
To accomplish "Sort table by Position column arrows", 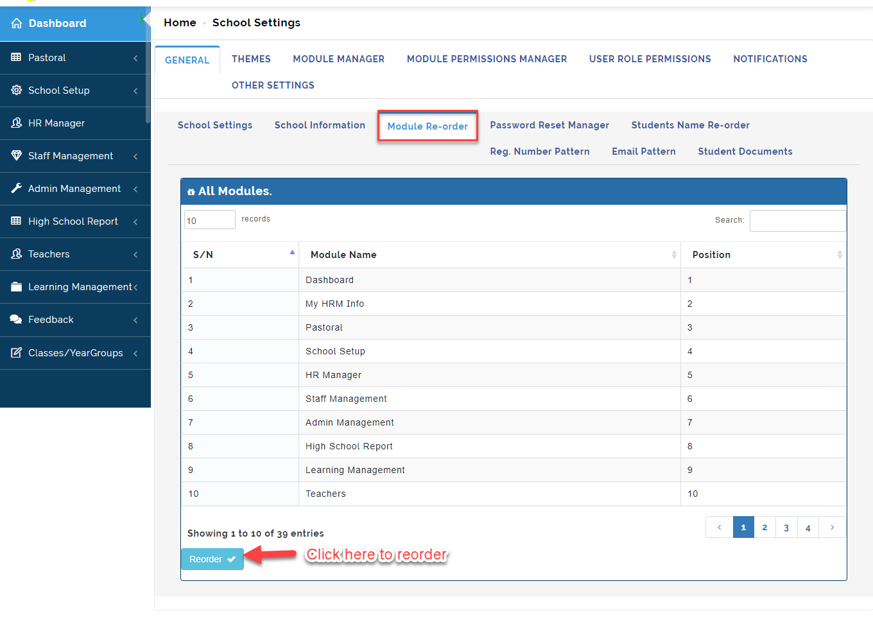I will [x=840, y=255].
